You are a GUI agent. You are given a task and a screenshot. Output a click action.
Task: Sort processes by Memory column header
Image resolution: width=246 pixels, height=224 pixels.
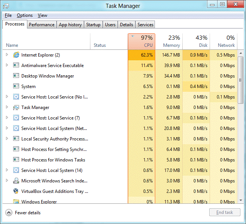pos(169,42)
